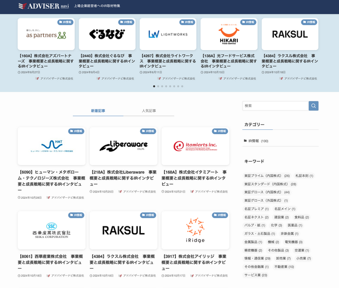Open the 【138A】光フードサービス article title
This screenshot has height=288, width=339.
tap(229, 61)
